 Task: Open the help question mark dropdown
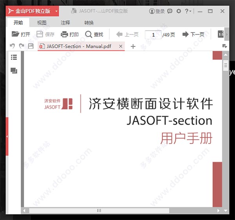tap(188, 11)
